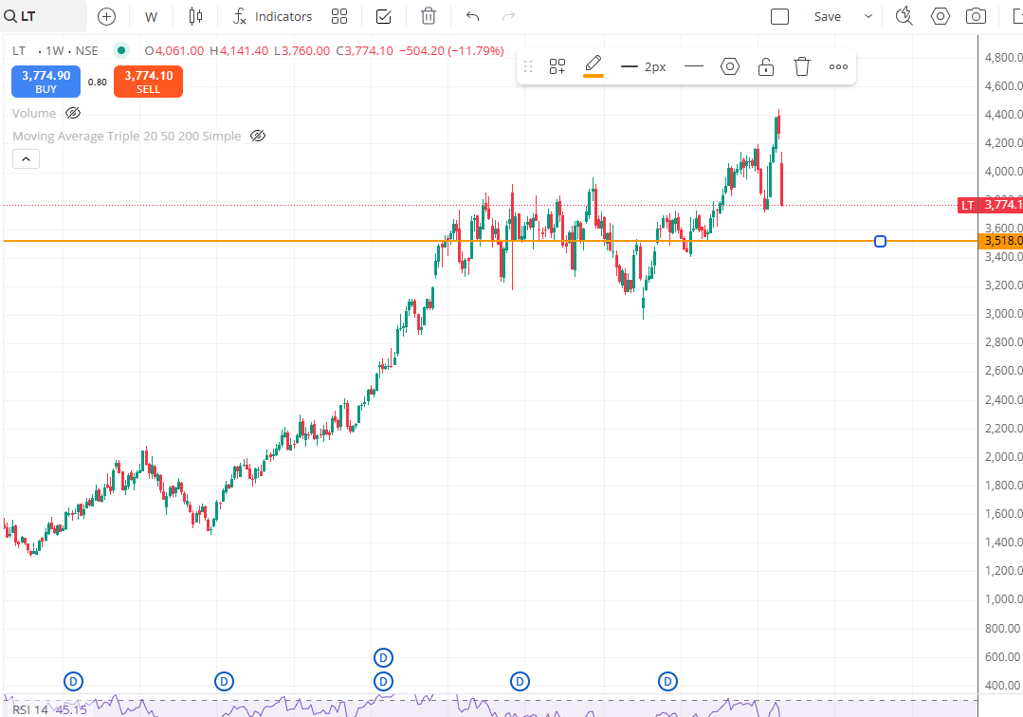Grab the drawing toolbar drag handle
Screen dimensions: 1023x717
tap(528, 66)
